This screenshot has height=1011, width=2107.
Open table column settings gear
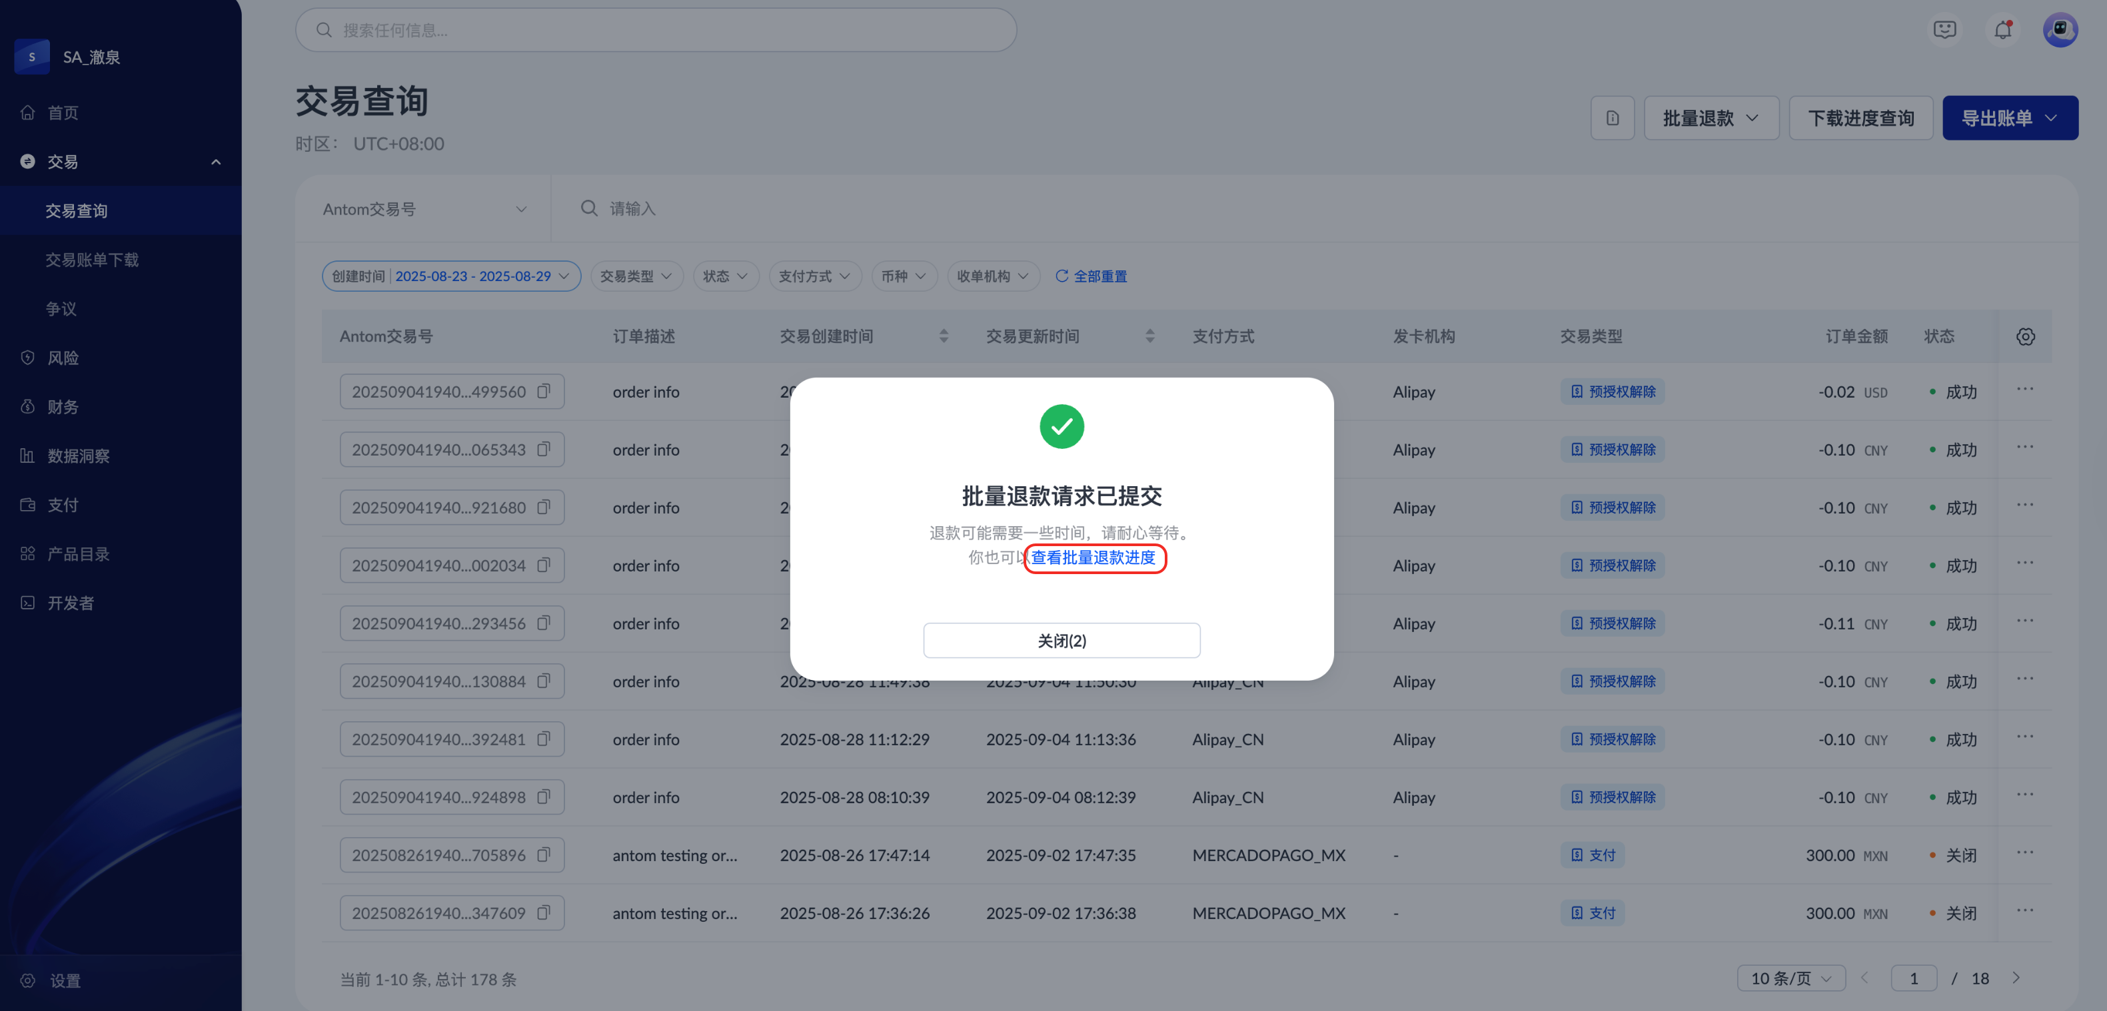2025,337
